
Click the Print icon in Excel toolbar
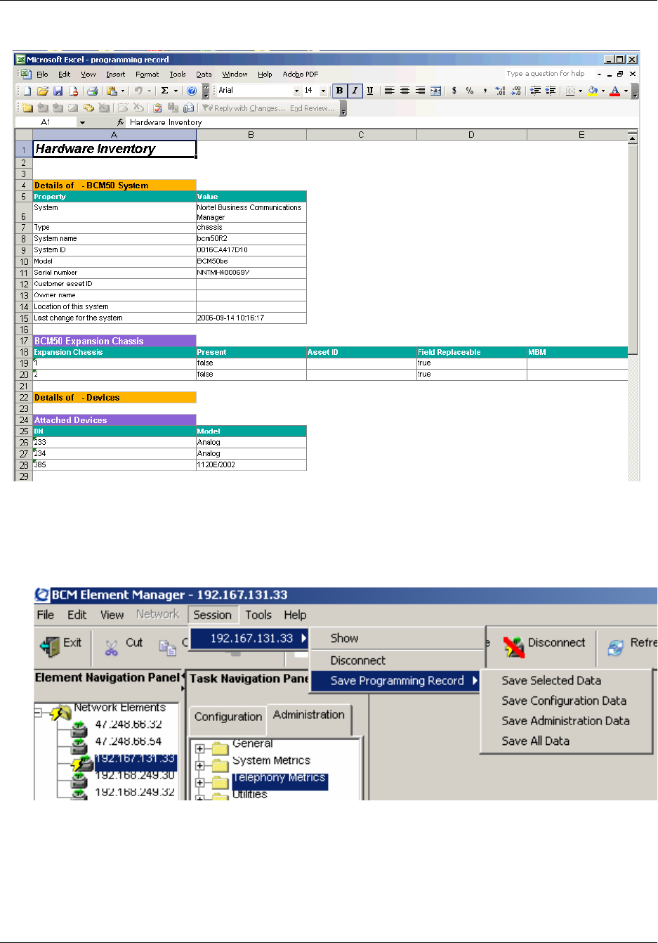tap(92, 91)
